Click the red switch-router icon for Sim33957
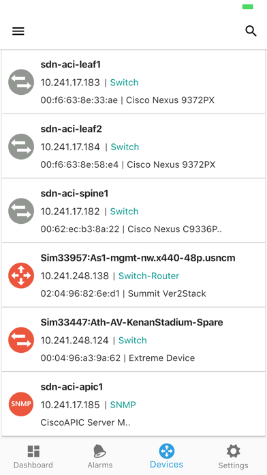This screenshot has height=475, width=267. point(21,276)
